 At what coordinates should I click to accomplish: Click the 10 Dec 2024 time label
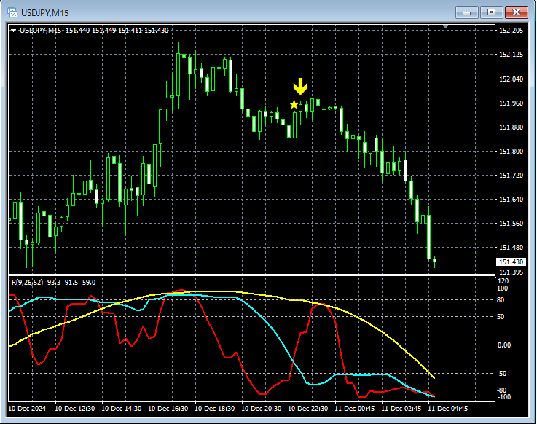(27, 409)
